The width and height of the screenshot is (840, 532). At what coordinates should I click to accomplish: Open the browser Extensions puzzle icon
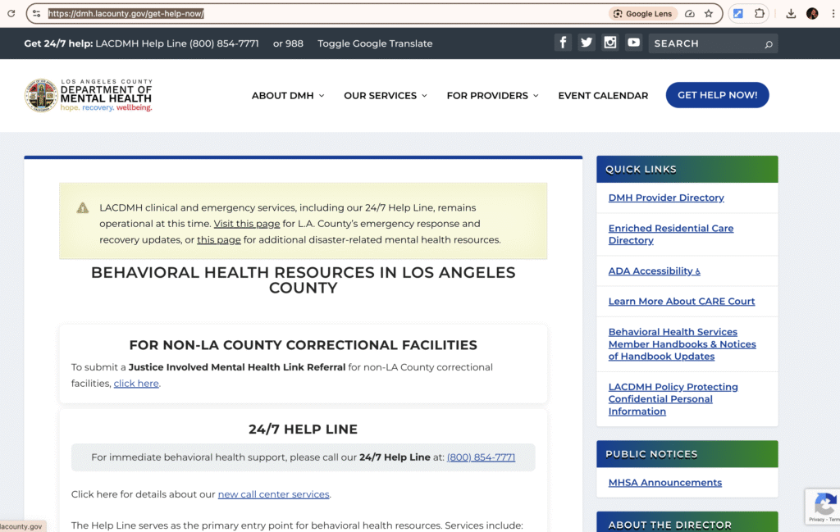760,14
